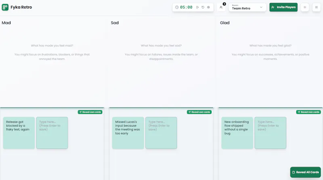The image size is (323, 180).
Task: Reveal own cards in the Mad column
Action: [x=90, y=112]
